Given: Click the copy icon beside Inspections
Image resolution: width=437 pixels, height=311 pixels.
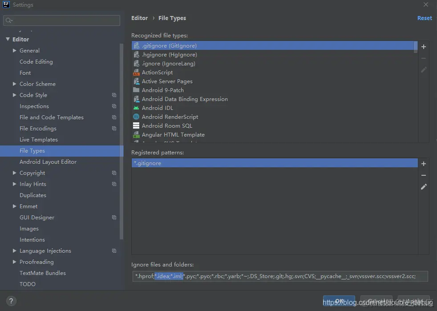Looking at the screenshot, I should (114, 106).
